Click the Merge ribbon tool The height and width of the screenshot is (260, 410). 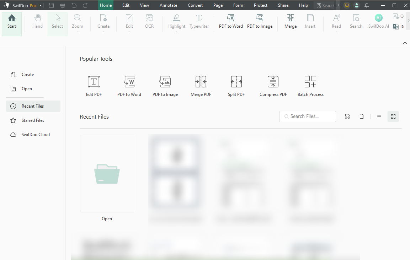(291, 22)
